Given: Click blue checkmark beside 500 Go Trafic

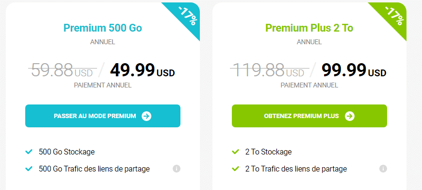Looking at the screenshot, I should click(29, 169).
